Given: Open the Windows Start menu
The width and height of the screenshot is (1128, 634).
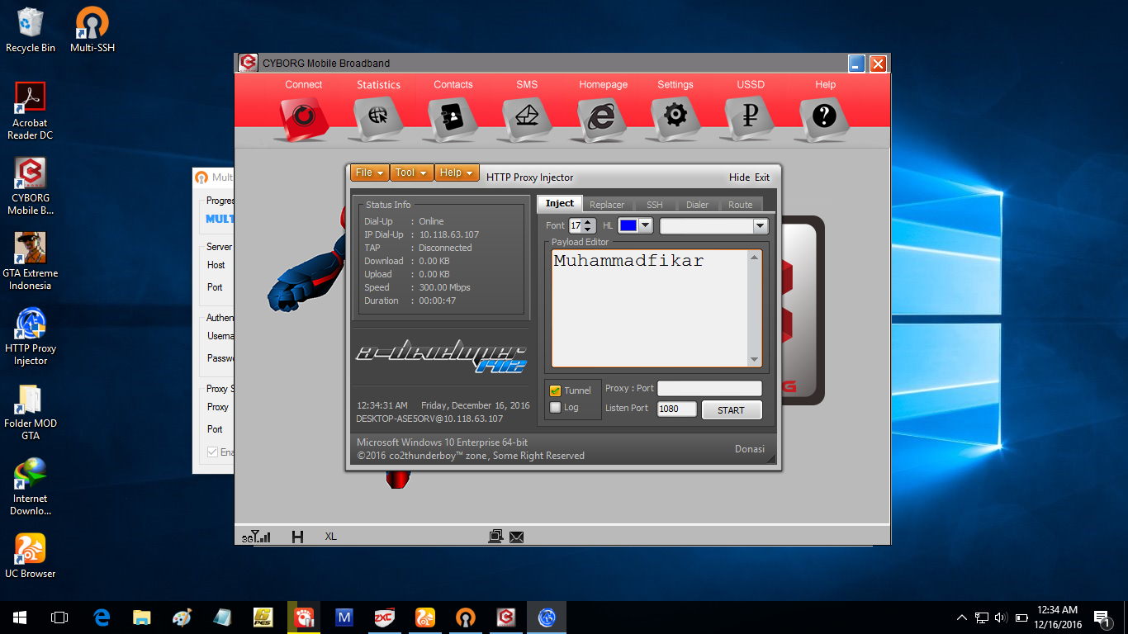Looking at the screenshot, I should (x=20, y=617).
